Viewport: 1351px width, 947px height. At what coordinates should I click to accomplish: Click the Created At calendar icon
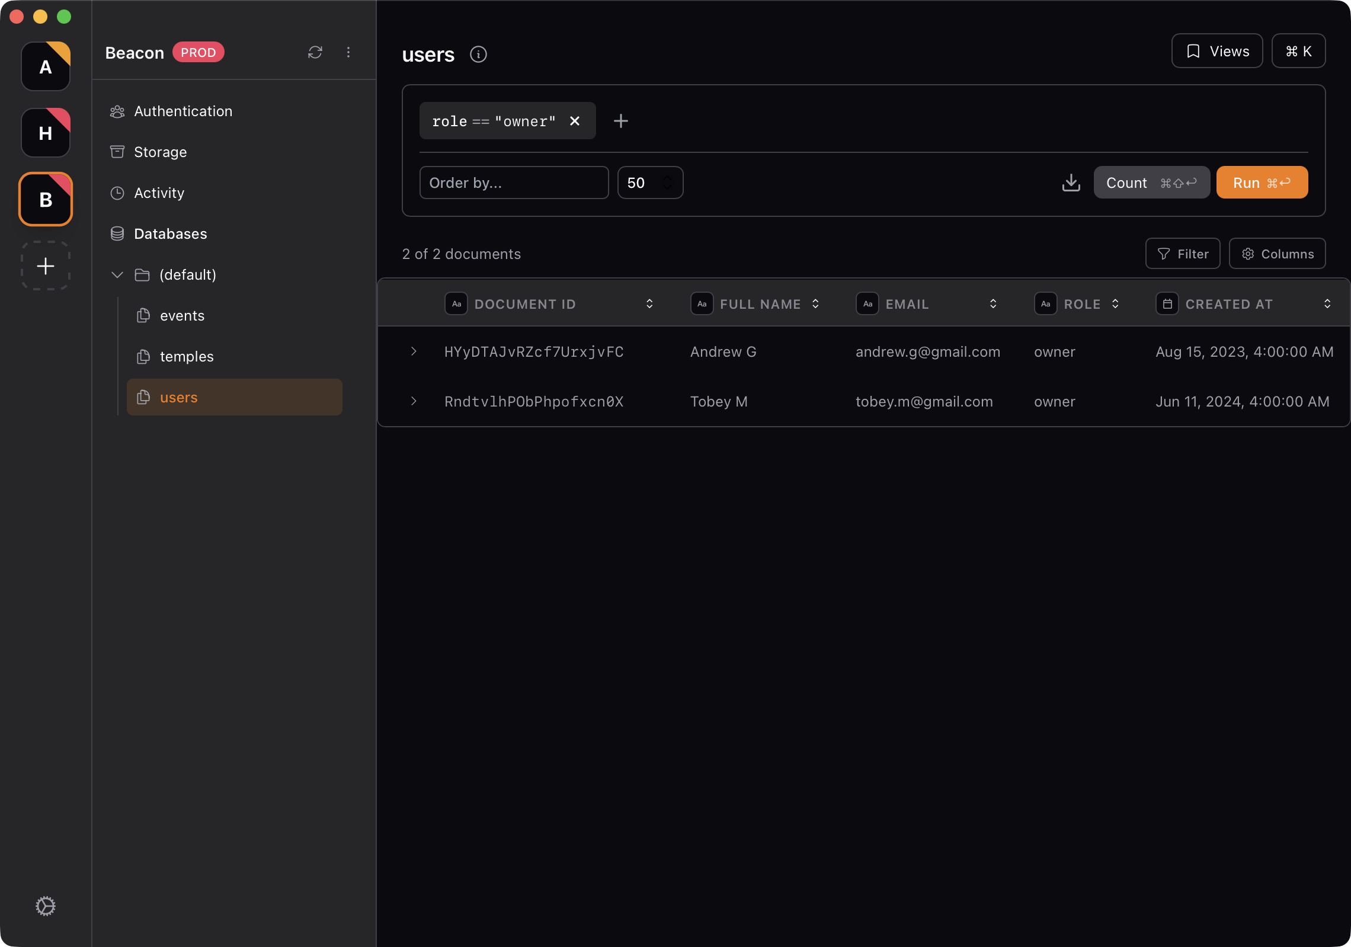point(1167,303)
